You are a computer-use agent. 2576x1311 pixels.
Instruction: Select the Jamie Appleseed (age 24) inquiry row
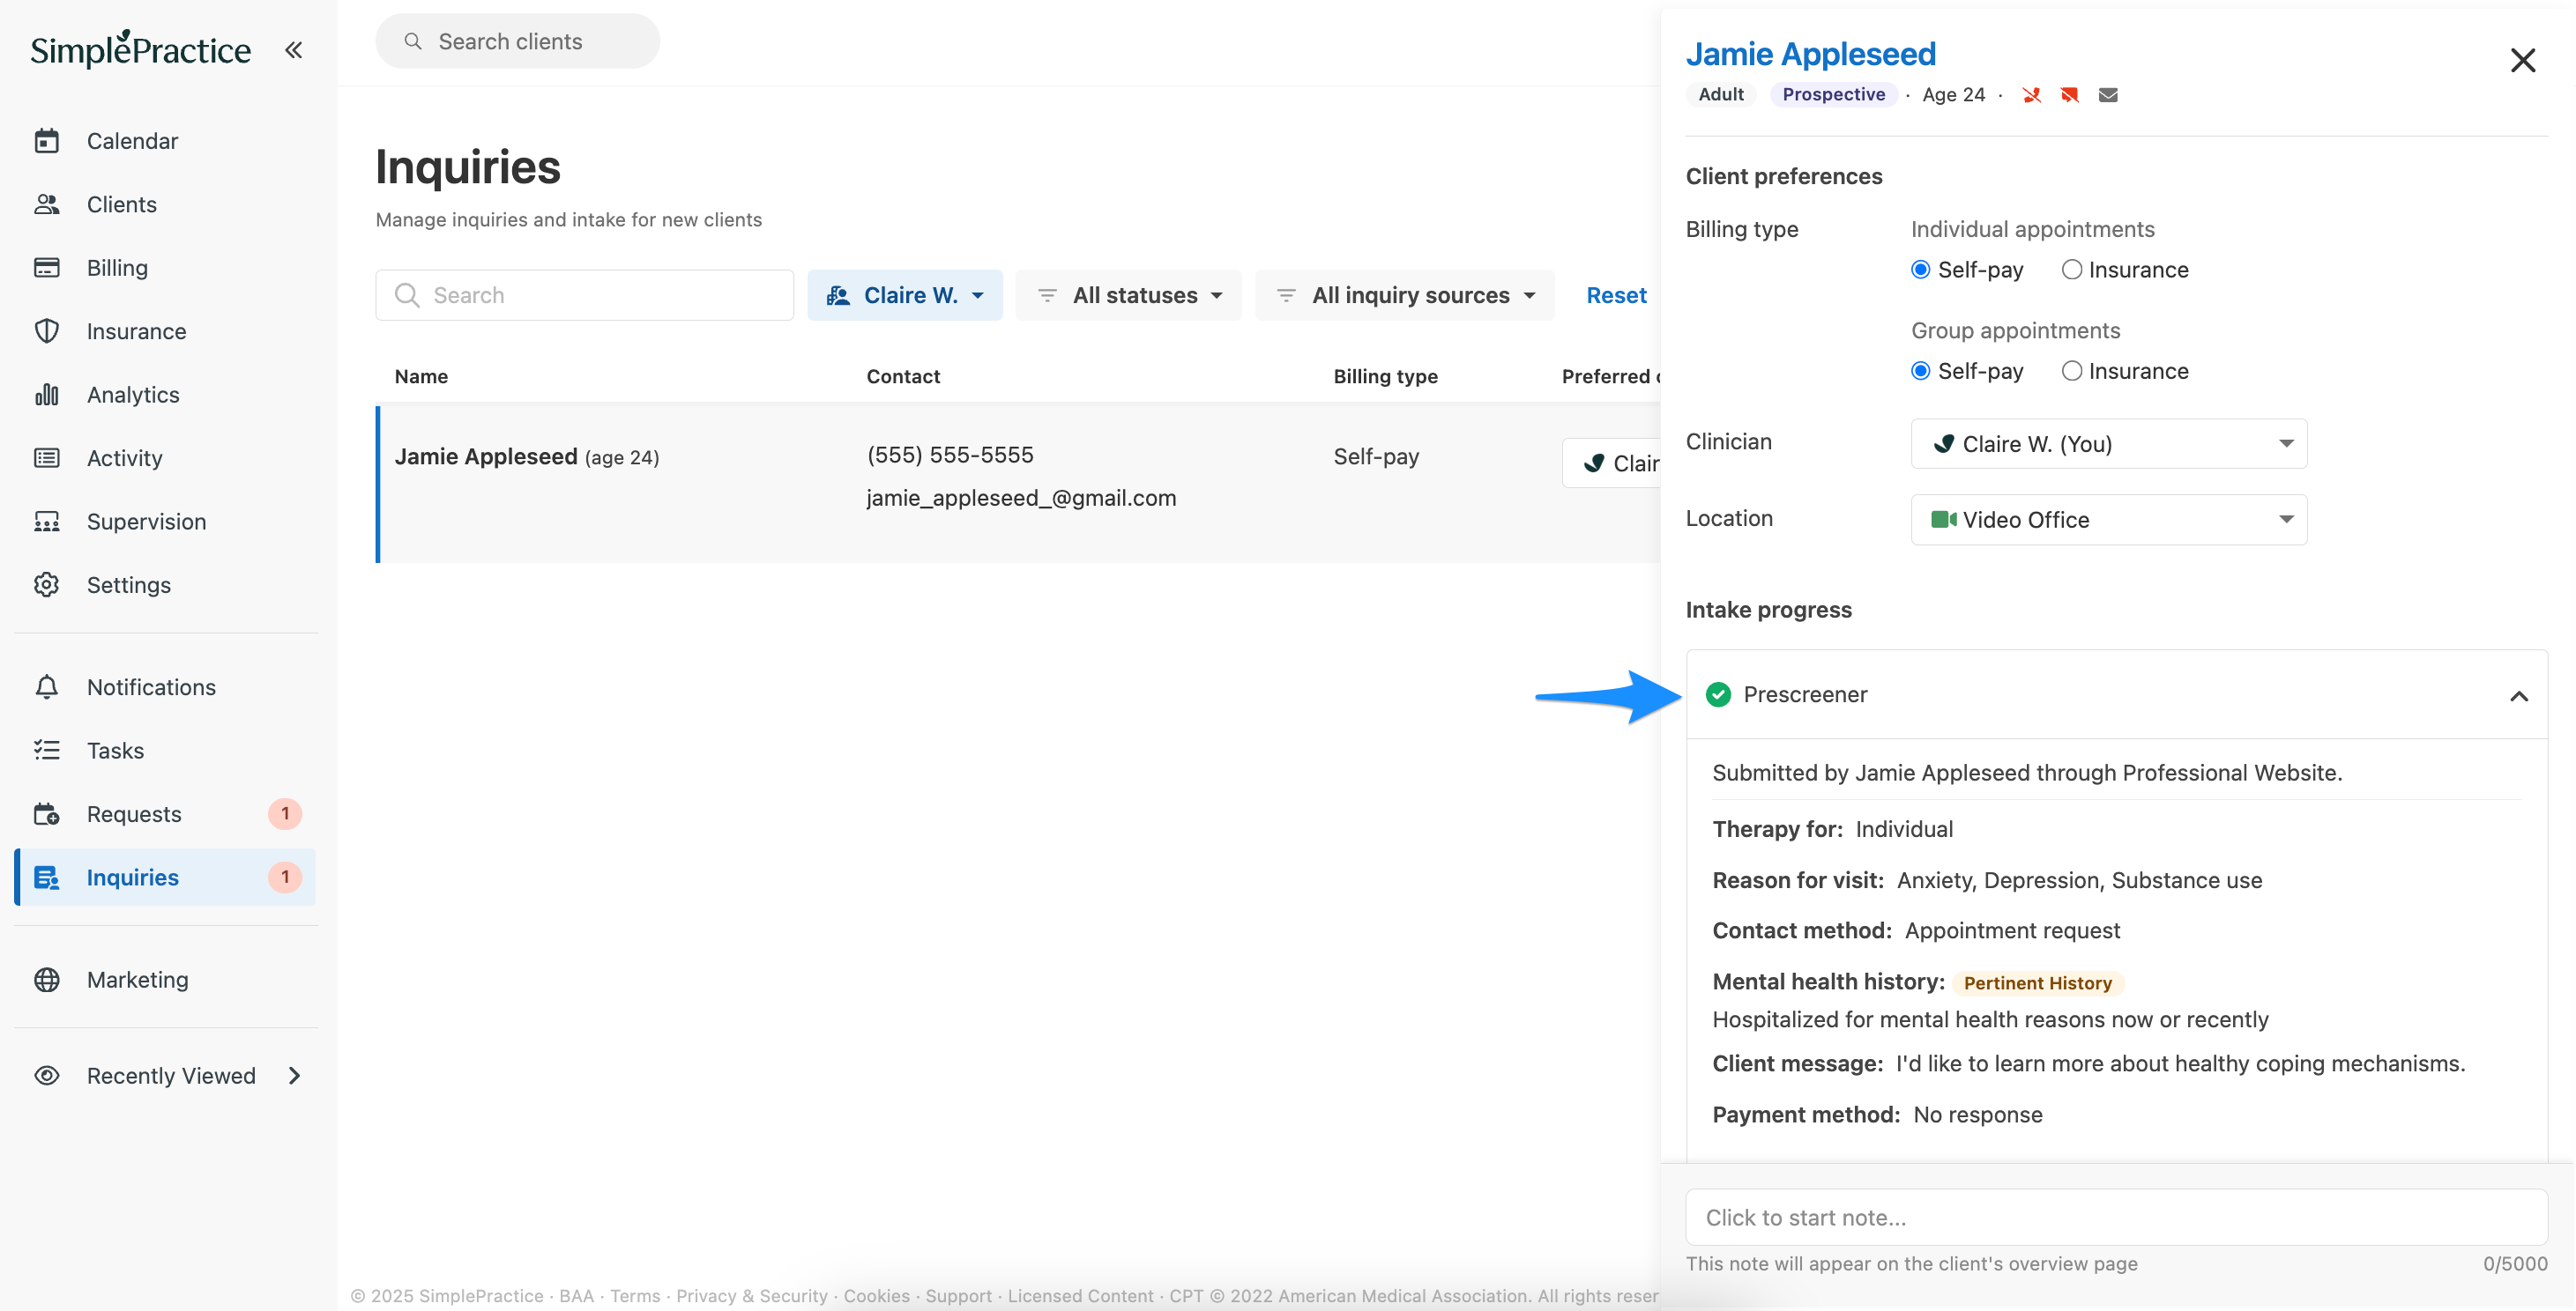(1018, 484)
